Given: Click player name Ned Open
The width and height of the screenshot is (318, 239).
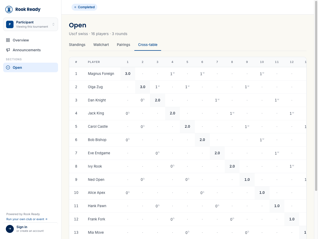Looking at the screenshot, I should click(x=96, y=180).
